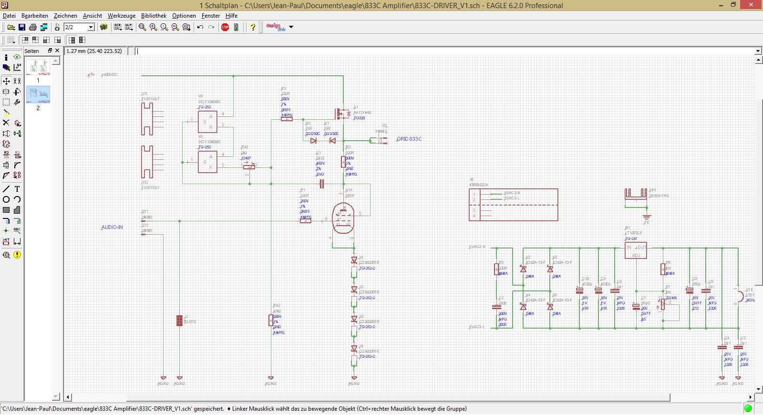Save the schematic with the disk icon

22,27
